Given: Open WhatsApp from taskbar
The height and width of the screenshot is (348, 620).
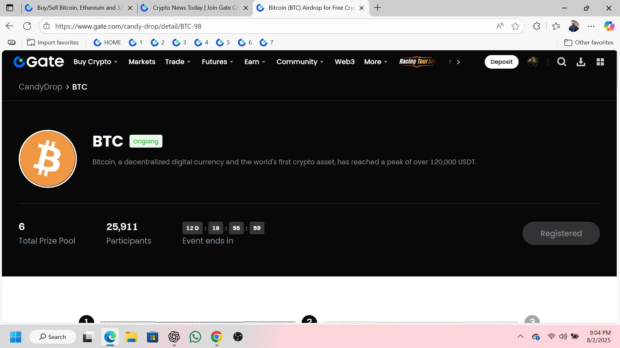Looking at the screenshot, I should coord(195,337).
